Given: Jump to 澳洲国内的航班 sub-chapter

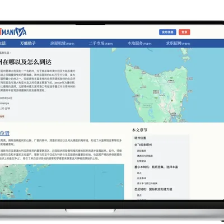Looking at the screenshot, I should 145,156.
